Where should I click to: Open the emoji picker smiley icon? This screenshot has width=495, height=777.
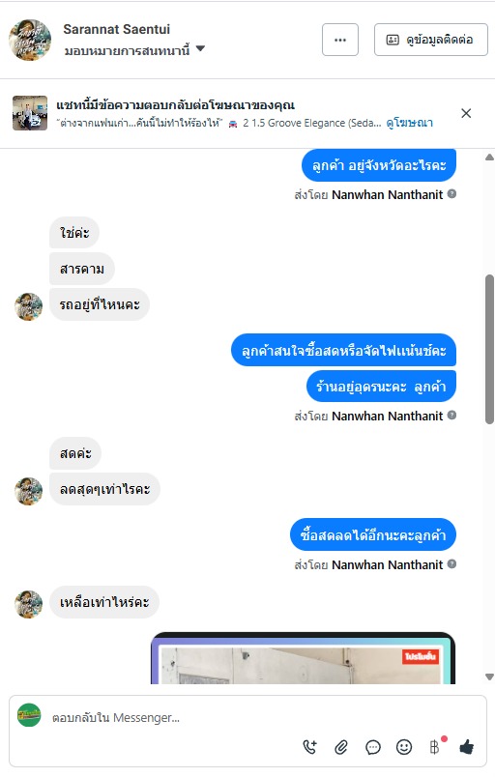[x=404, y=747]
